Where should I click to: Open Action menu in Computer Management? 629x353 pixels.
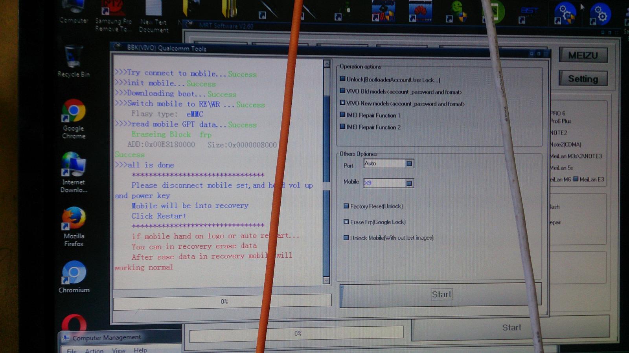[94, 350]
